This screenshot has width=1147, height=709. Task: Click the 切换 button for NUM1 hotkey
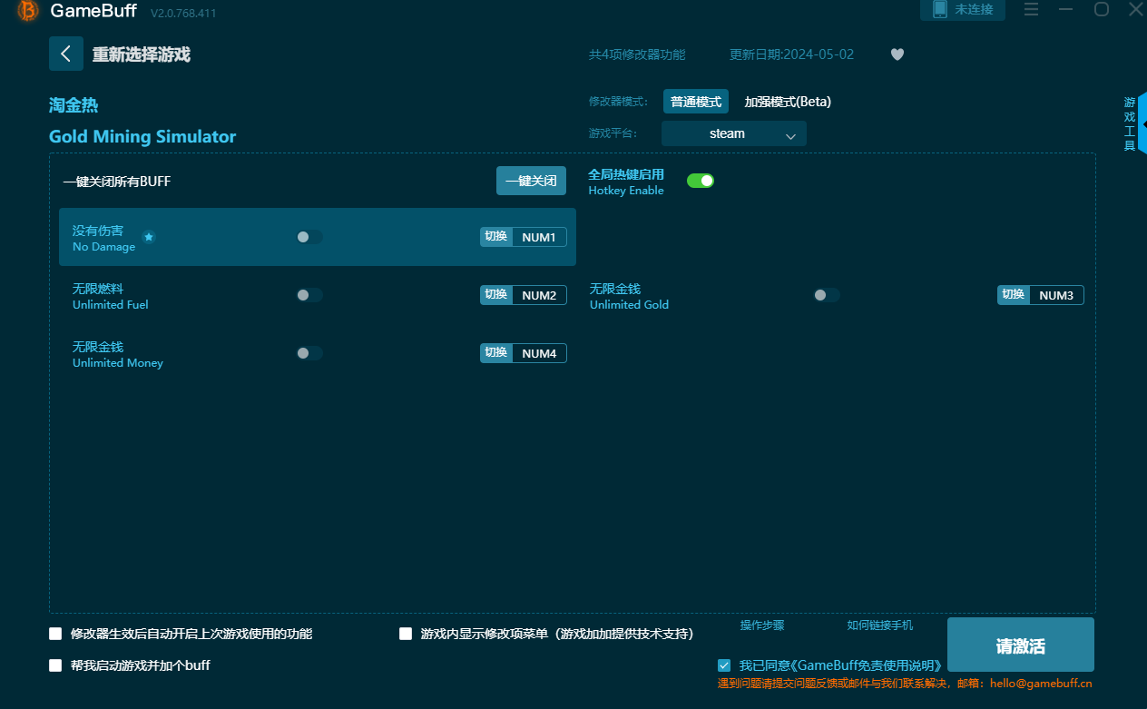pyautogui.click(x=496, y=237)
